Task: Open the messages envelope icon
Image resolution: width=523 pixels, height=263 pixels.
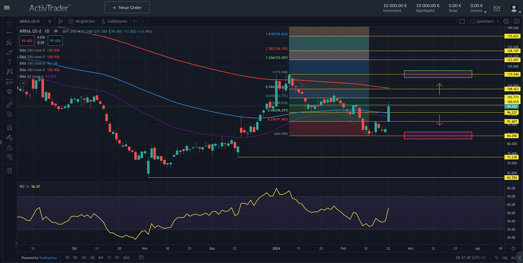Action: coord(497,9)
